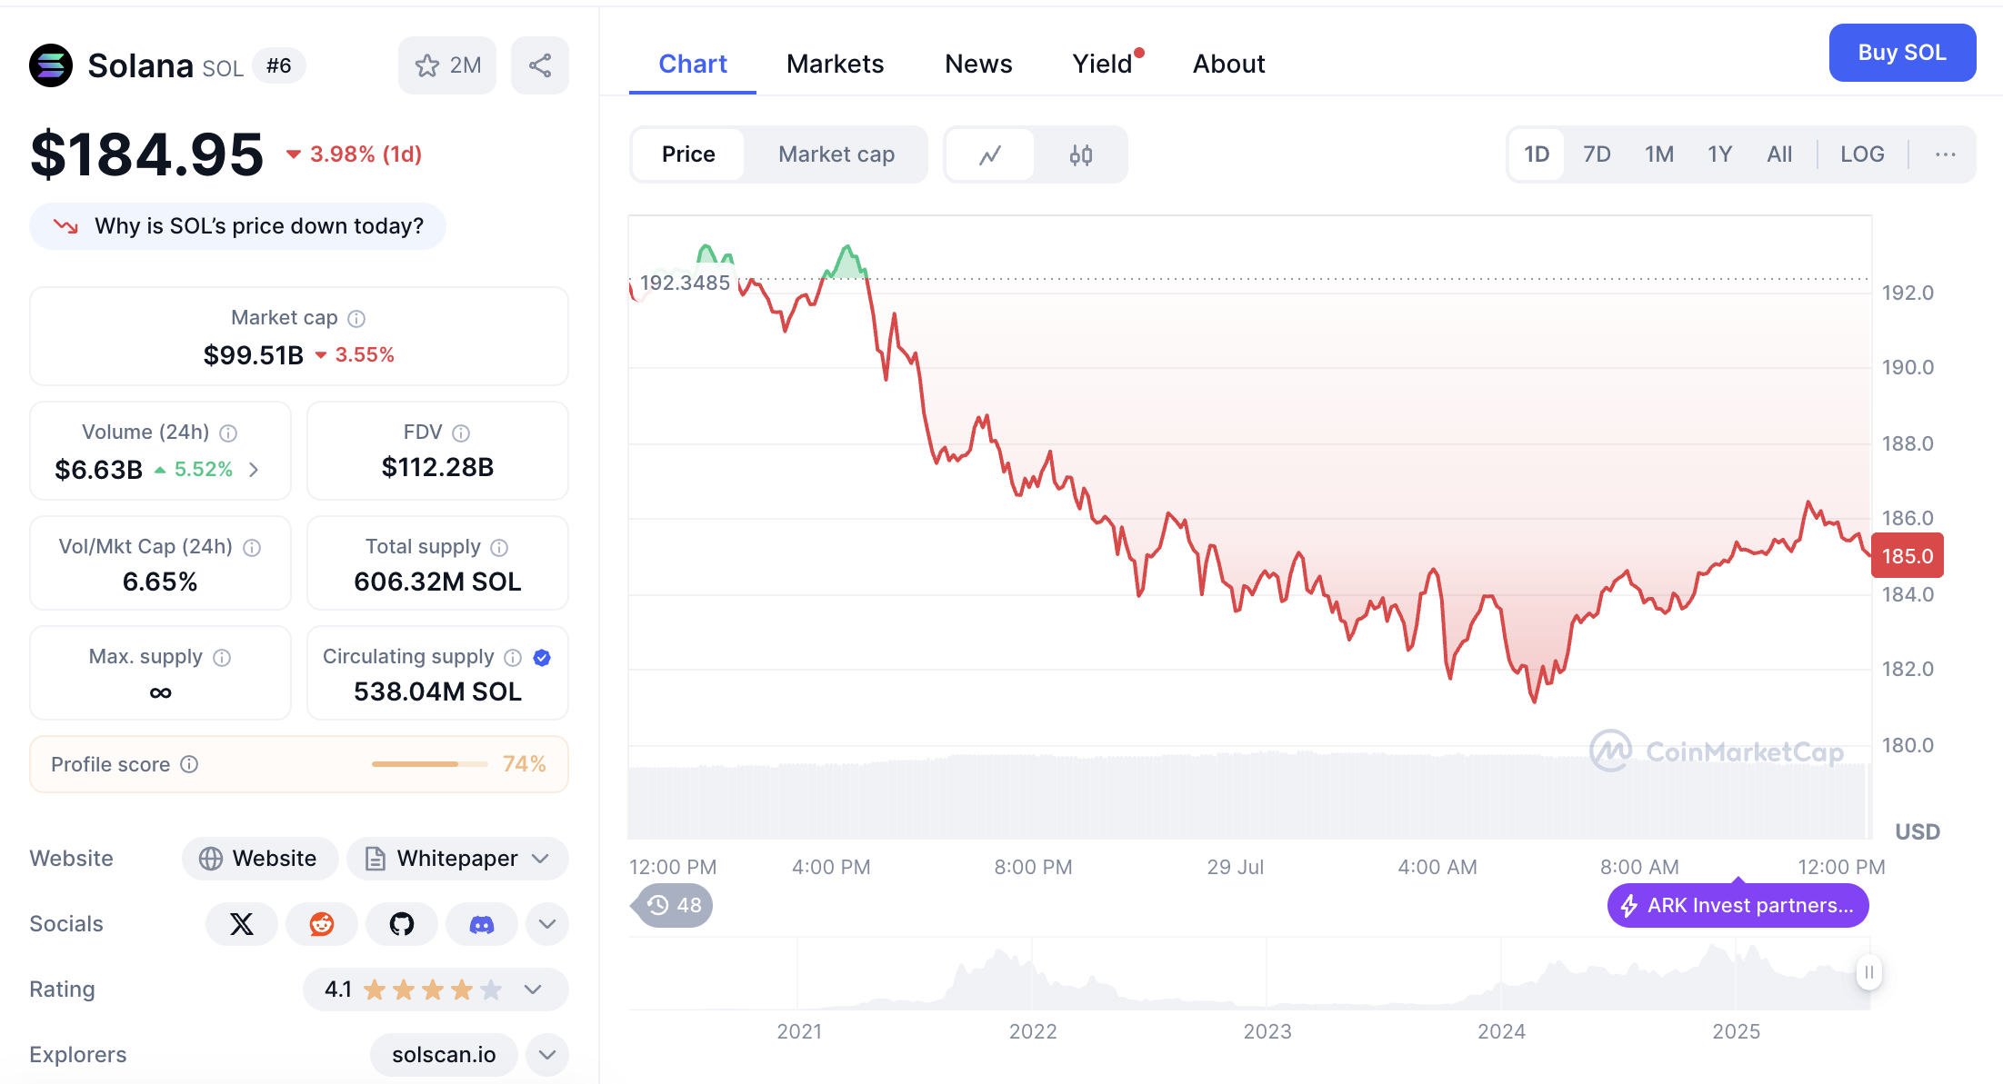Toggle LOG scale on chart
Image resolution: width=2003 pixels, height=1084 pixels.
[1862, 154]
